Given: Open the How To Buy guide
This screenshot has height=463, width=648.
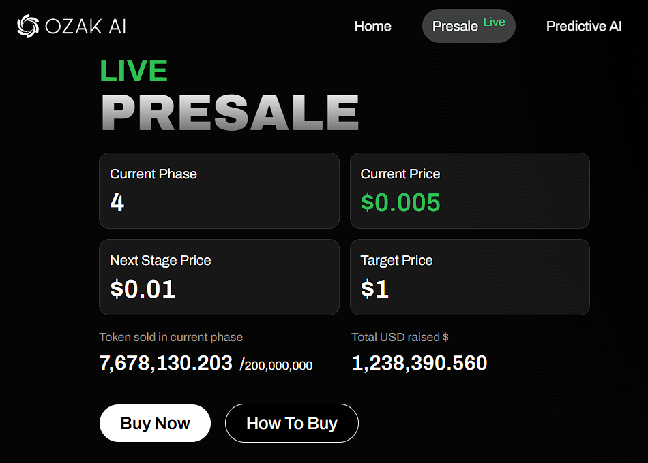Looking at the screenshot, I should (292, 423).
